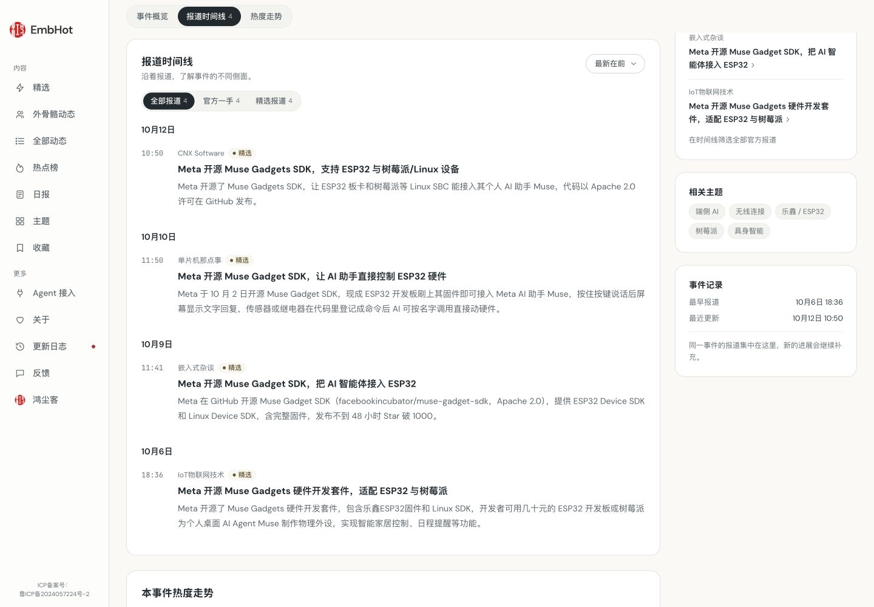Open the CNX Software article about Muse Gadgets SDK

[319, 169]
